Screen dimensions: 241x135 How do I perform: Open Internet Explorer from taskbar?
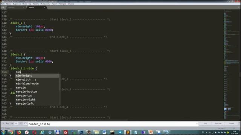tap(42, 132)
